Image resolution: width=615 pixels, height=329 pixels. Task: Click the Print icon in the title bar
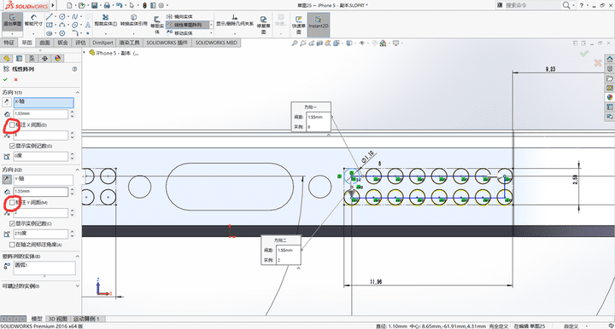tap(107, 5)
